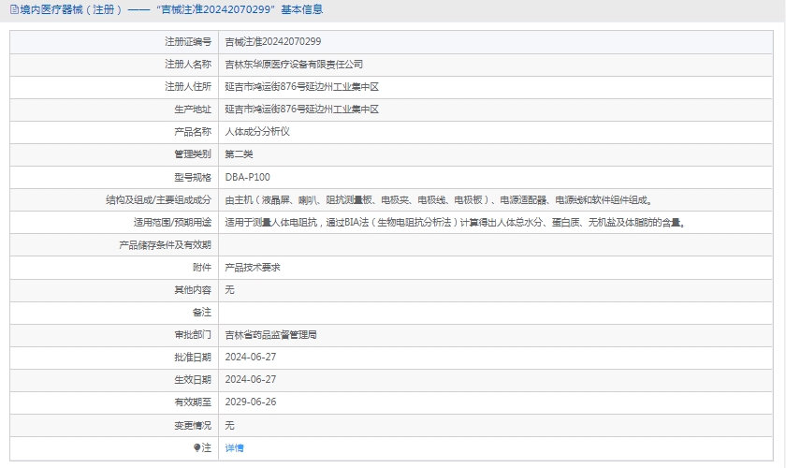
Task: Click product name 人体成分分析仪
Action: [x=257, y=132]
